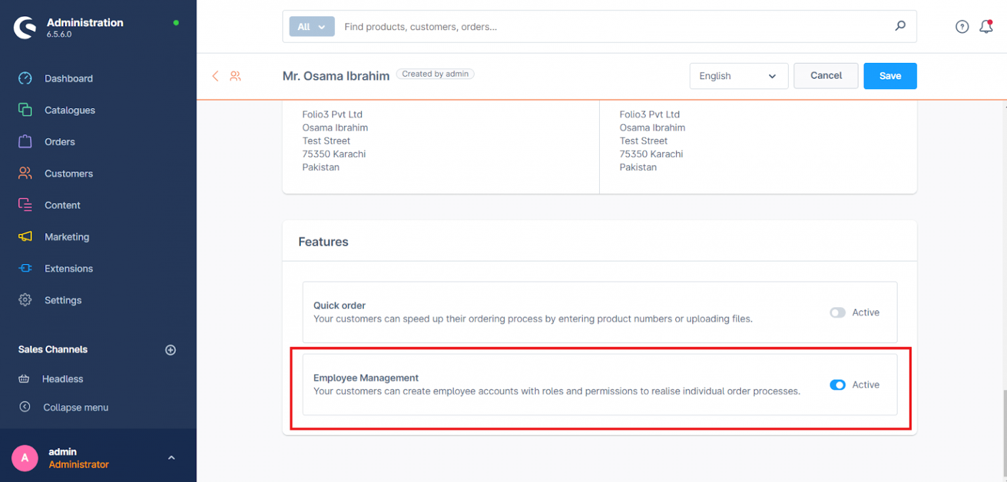Add a new Sales Channel with the plus icon

click(170, 350)
